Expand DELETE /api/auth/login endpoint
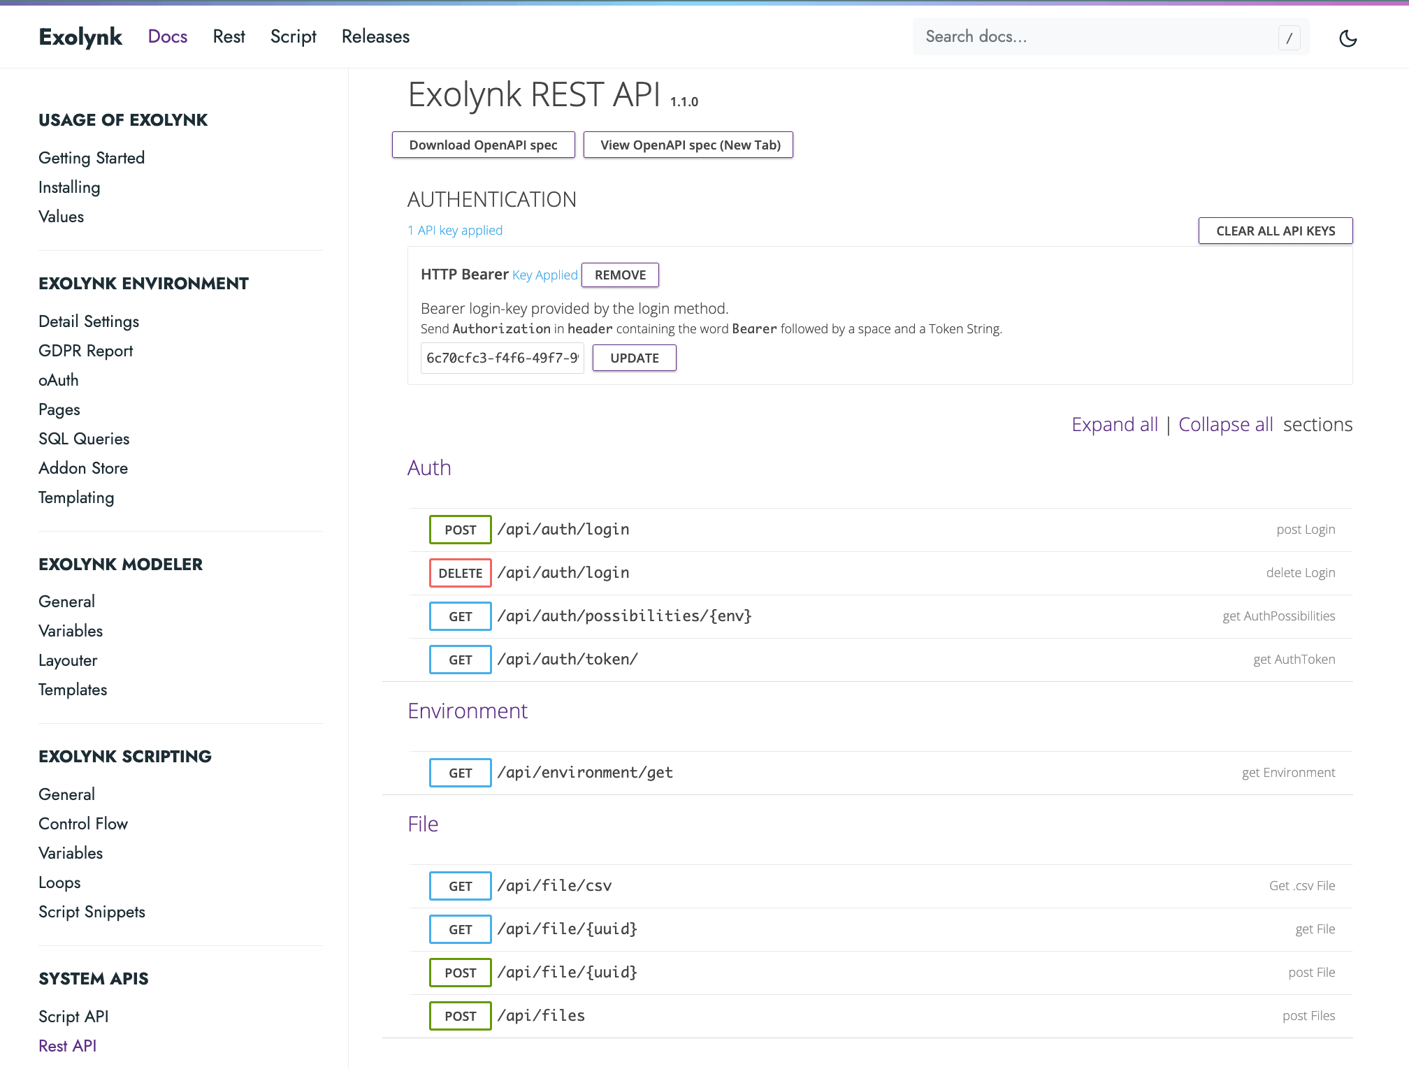This screenshot has width=1409, height=1069. 881,573
